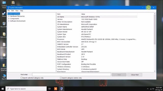Viewport: 163px width, 91px height.
Task: Select the Components category
Action: coord(15,18)
